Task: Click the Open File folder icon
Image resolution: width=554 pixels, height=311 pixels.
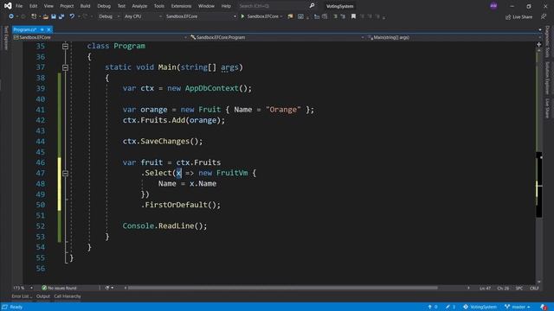Action: click(45, 16)
